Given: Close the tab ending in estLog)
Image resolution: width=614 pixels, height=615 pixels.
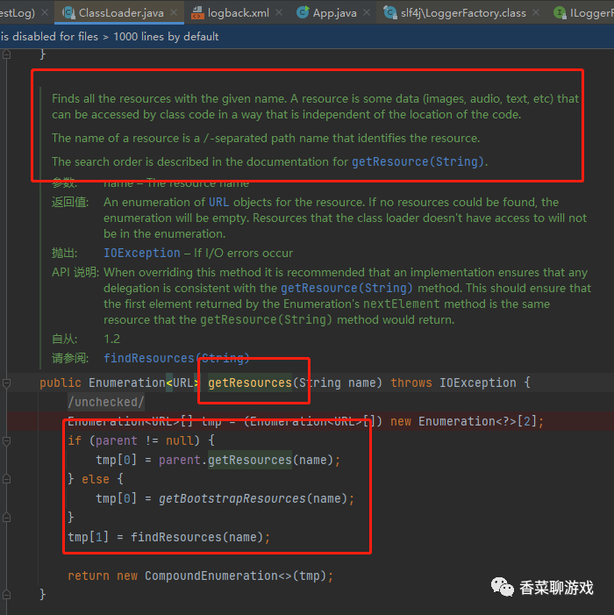Looking at the screenshot, I should tap(45, 13).
